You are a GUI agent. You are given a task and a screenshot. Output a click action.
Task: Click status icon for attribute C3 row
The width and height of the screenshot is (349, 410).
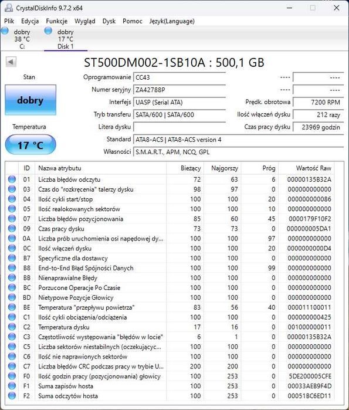(x=12, y=337)
